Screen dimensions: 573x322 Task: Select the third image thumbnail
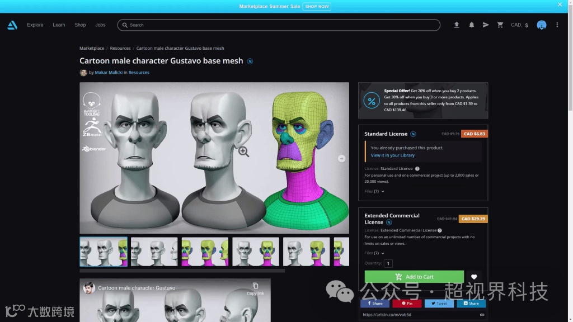tap(205, 252)
